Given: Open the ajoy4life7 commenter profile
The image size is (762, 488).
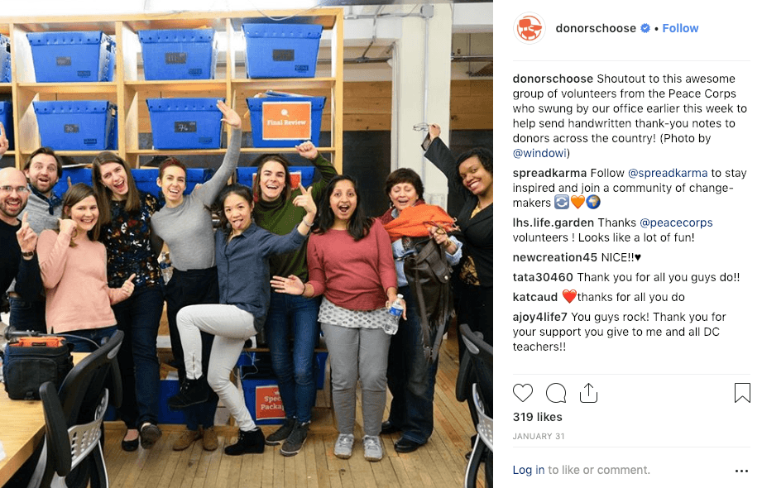Looking at the screenshot, I should tap(540, 317).
